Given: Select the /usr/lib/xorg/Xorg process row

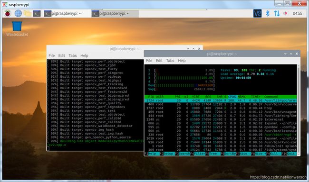Looking at the screenshot, I should point(221,116).
